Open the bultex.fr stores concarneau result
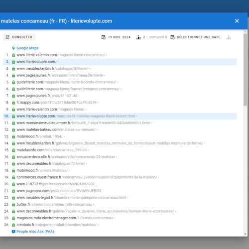The image size is (249, 249). click(54, 204)
